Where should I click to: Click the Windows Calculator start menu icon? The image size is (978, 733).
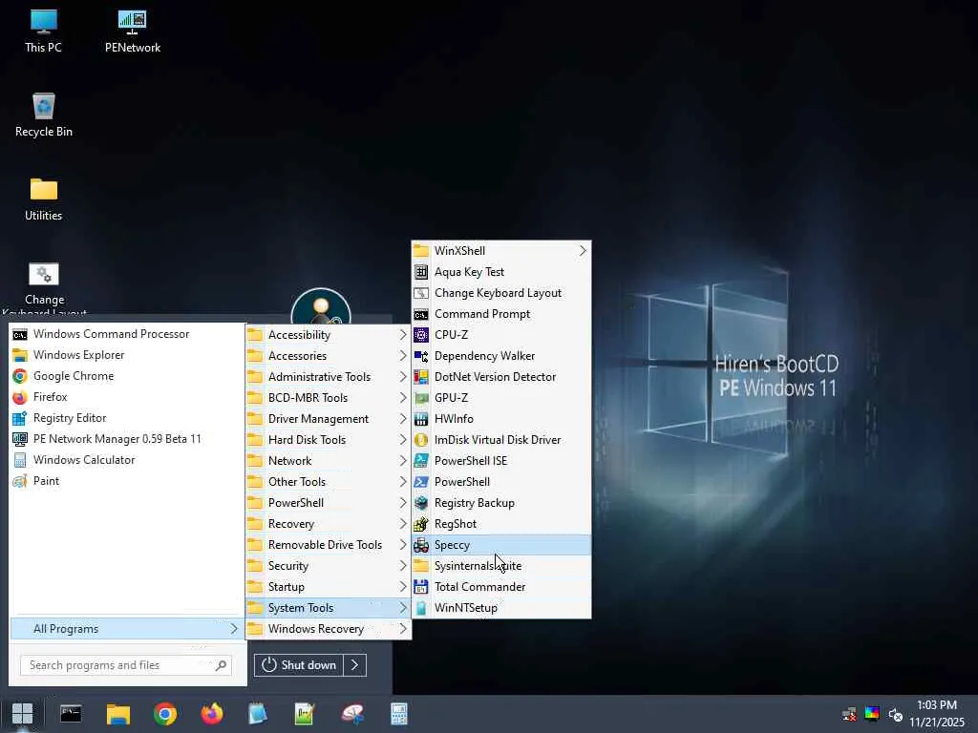pyautogui.click(x=20, y=460)
